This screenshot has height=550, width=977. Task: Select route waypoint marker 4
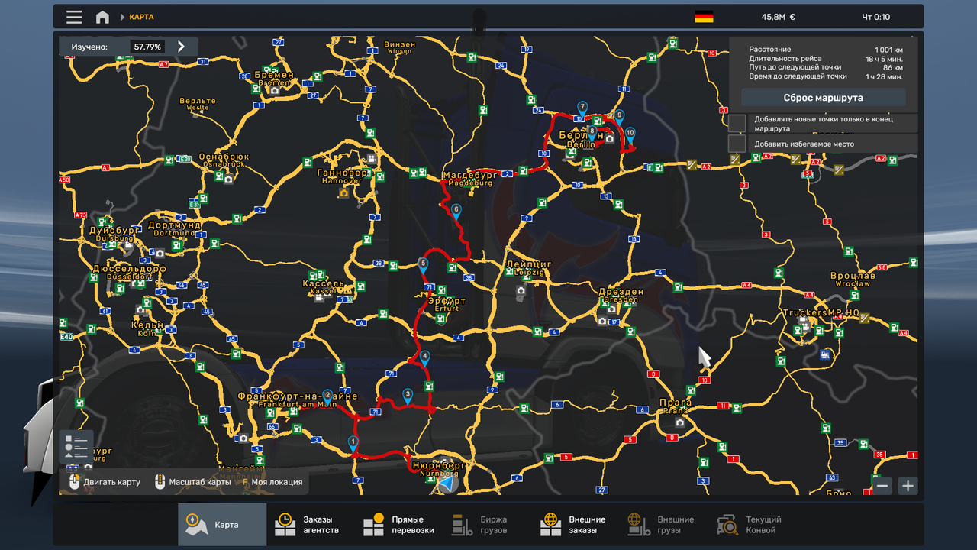click(425, 357)
